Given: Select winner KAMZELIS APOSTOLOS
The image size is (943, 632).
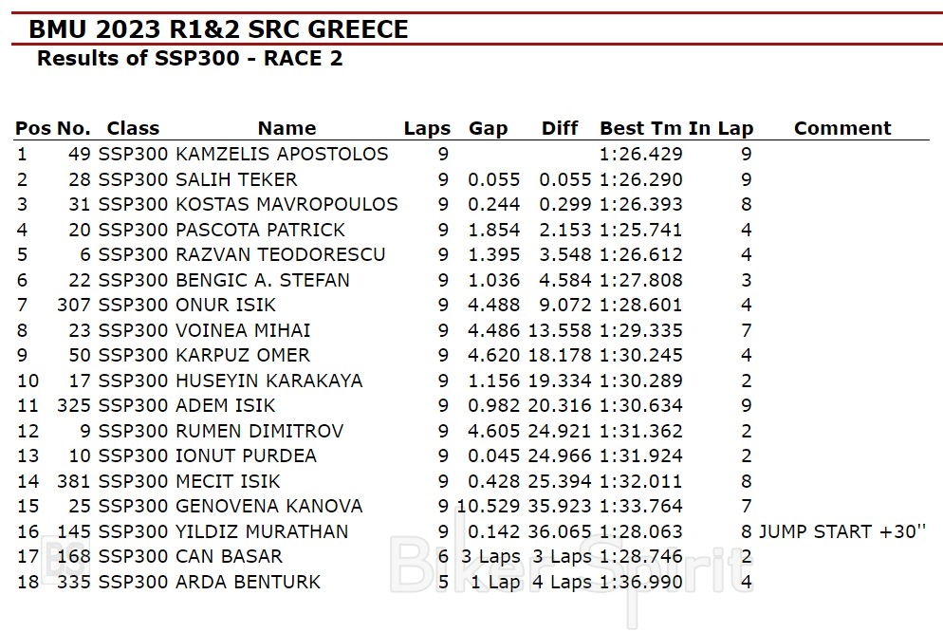Looking at the screenshot, I should [x=282, y=155].
